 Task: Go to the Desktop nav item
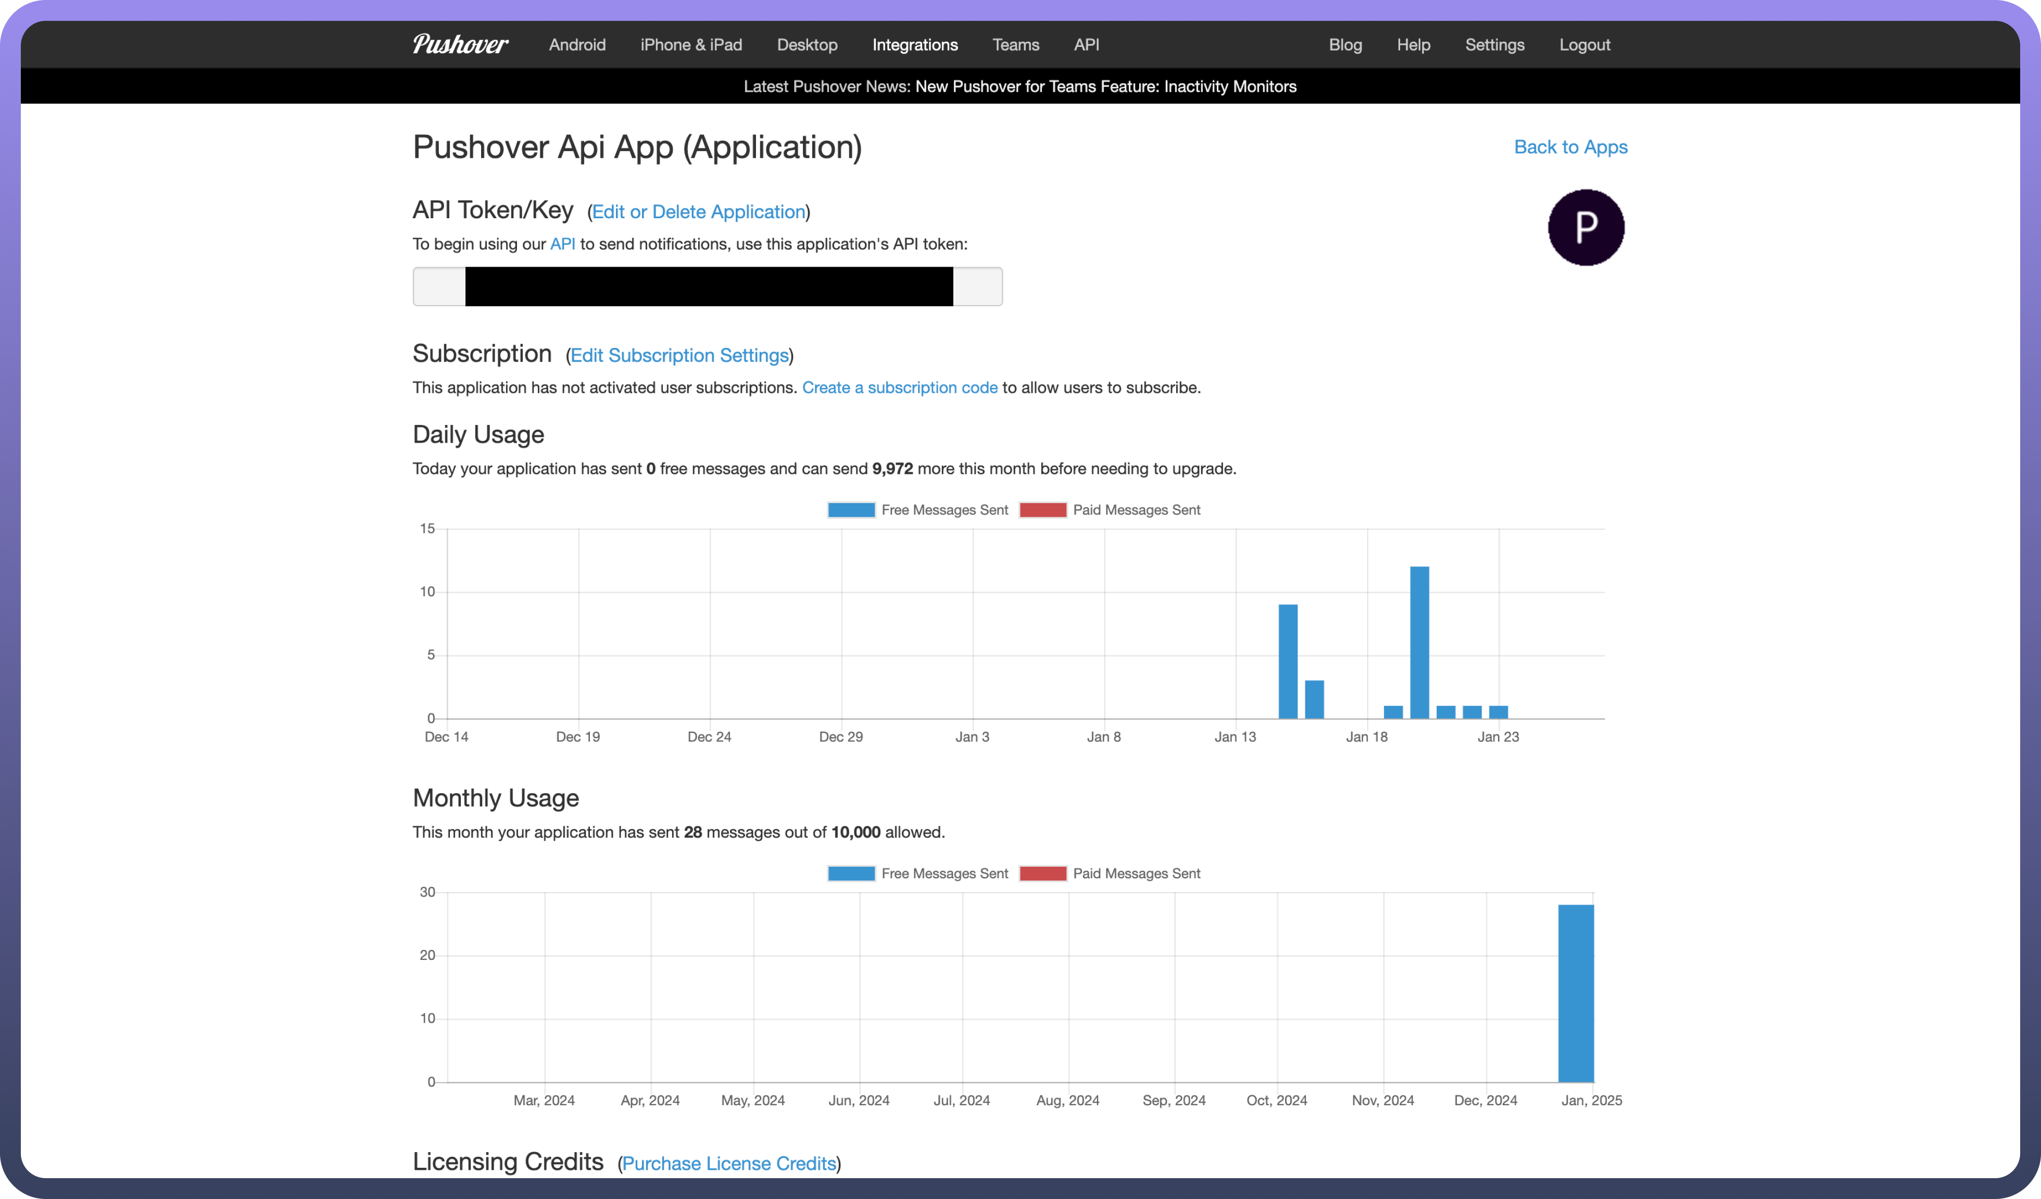click(x=807, y=45)
